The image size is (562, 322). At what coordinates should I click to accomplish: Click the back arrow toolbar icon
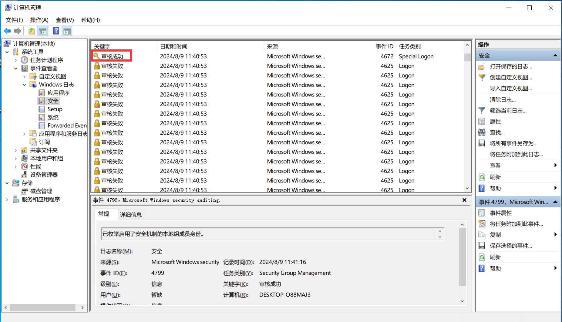(x=7, y=31)
